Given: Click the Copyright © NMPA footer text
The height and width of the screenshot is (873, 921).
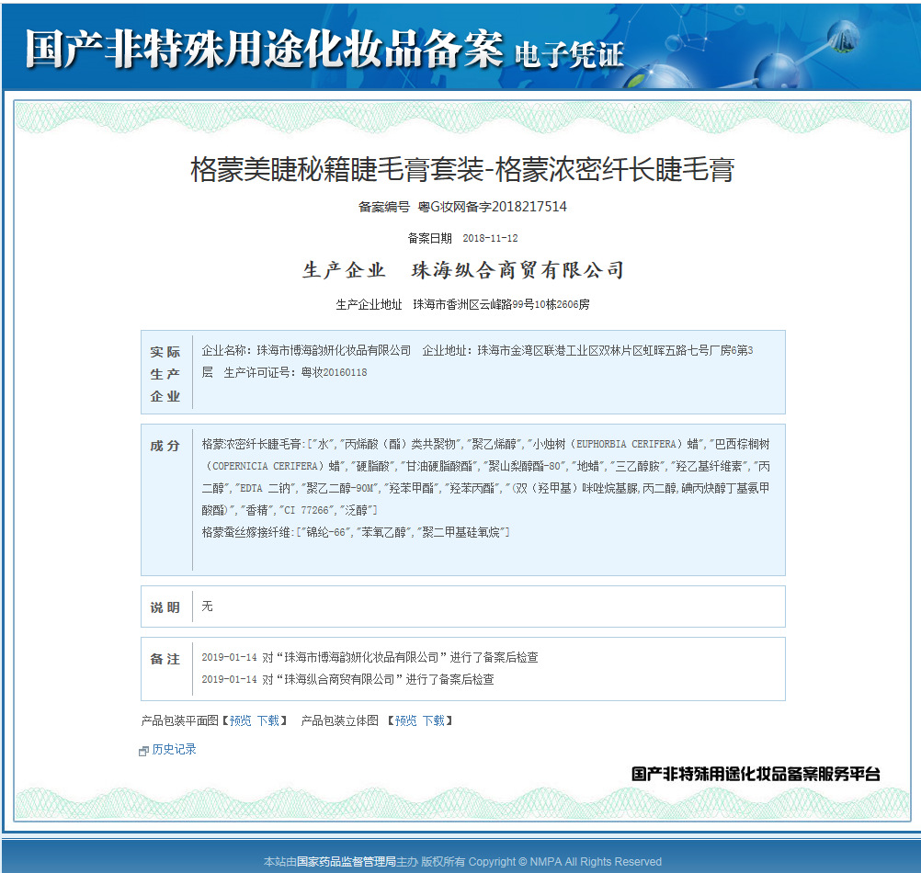Looking at the screenshot, I should coord(565,861).
